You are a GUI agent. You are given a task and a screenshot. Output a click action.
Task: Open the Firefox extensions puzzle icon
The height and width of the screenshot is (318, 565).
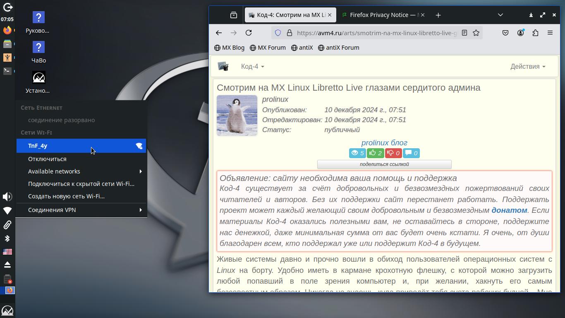pos(535,33)
